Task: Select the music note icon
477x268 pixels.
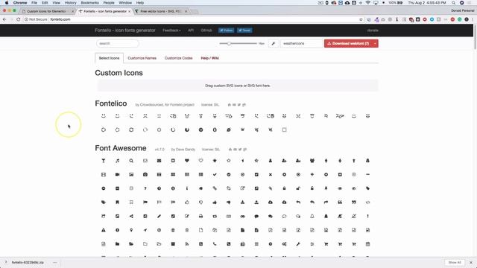Action: coord(118,161)
